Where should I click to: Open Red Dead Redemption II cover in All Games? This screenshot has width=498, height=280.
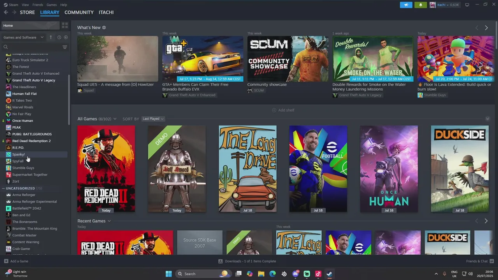pos(106,169)
